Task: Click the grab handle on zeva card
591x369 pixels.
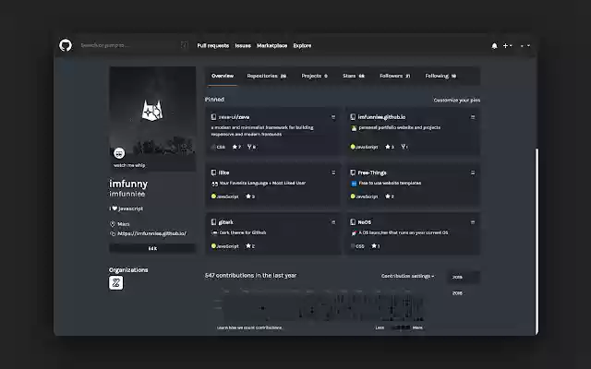Action: point(333,117)
